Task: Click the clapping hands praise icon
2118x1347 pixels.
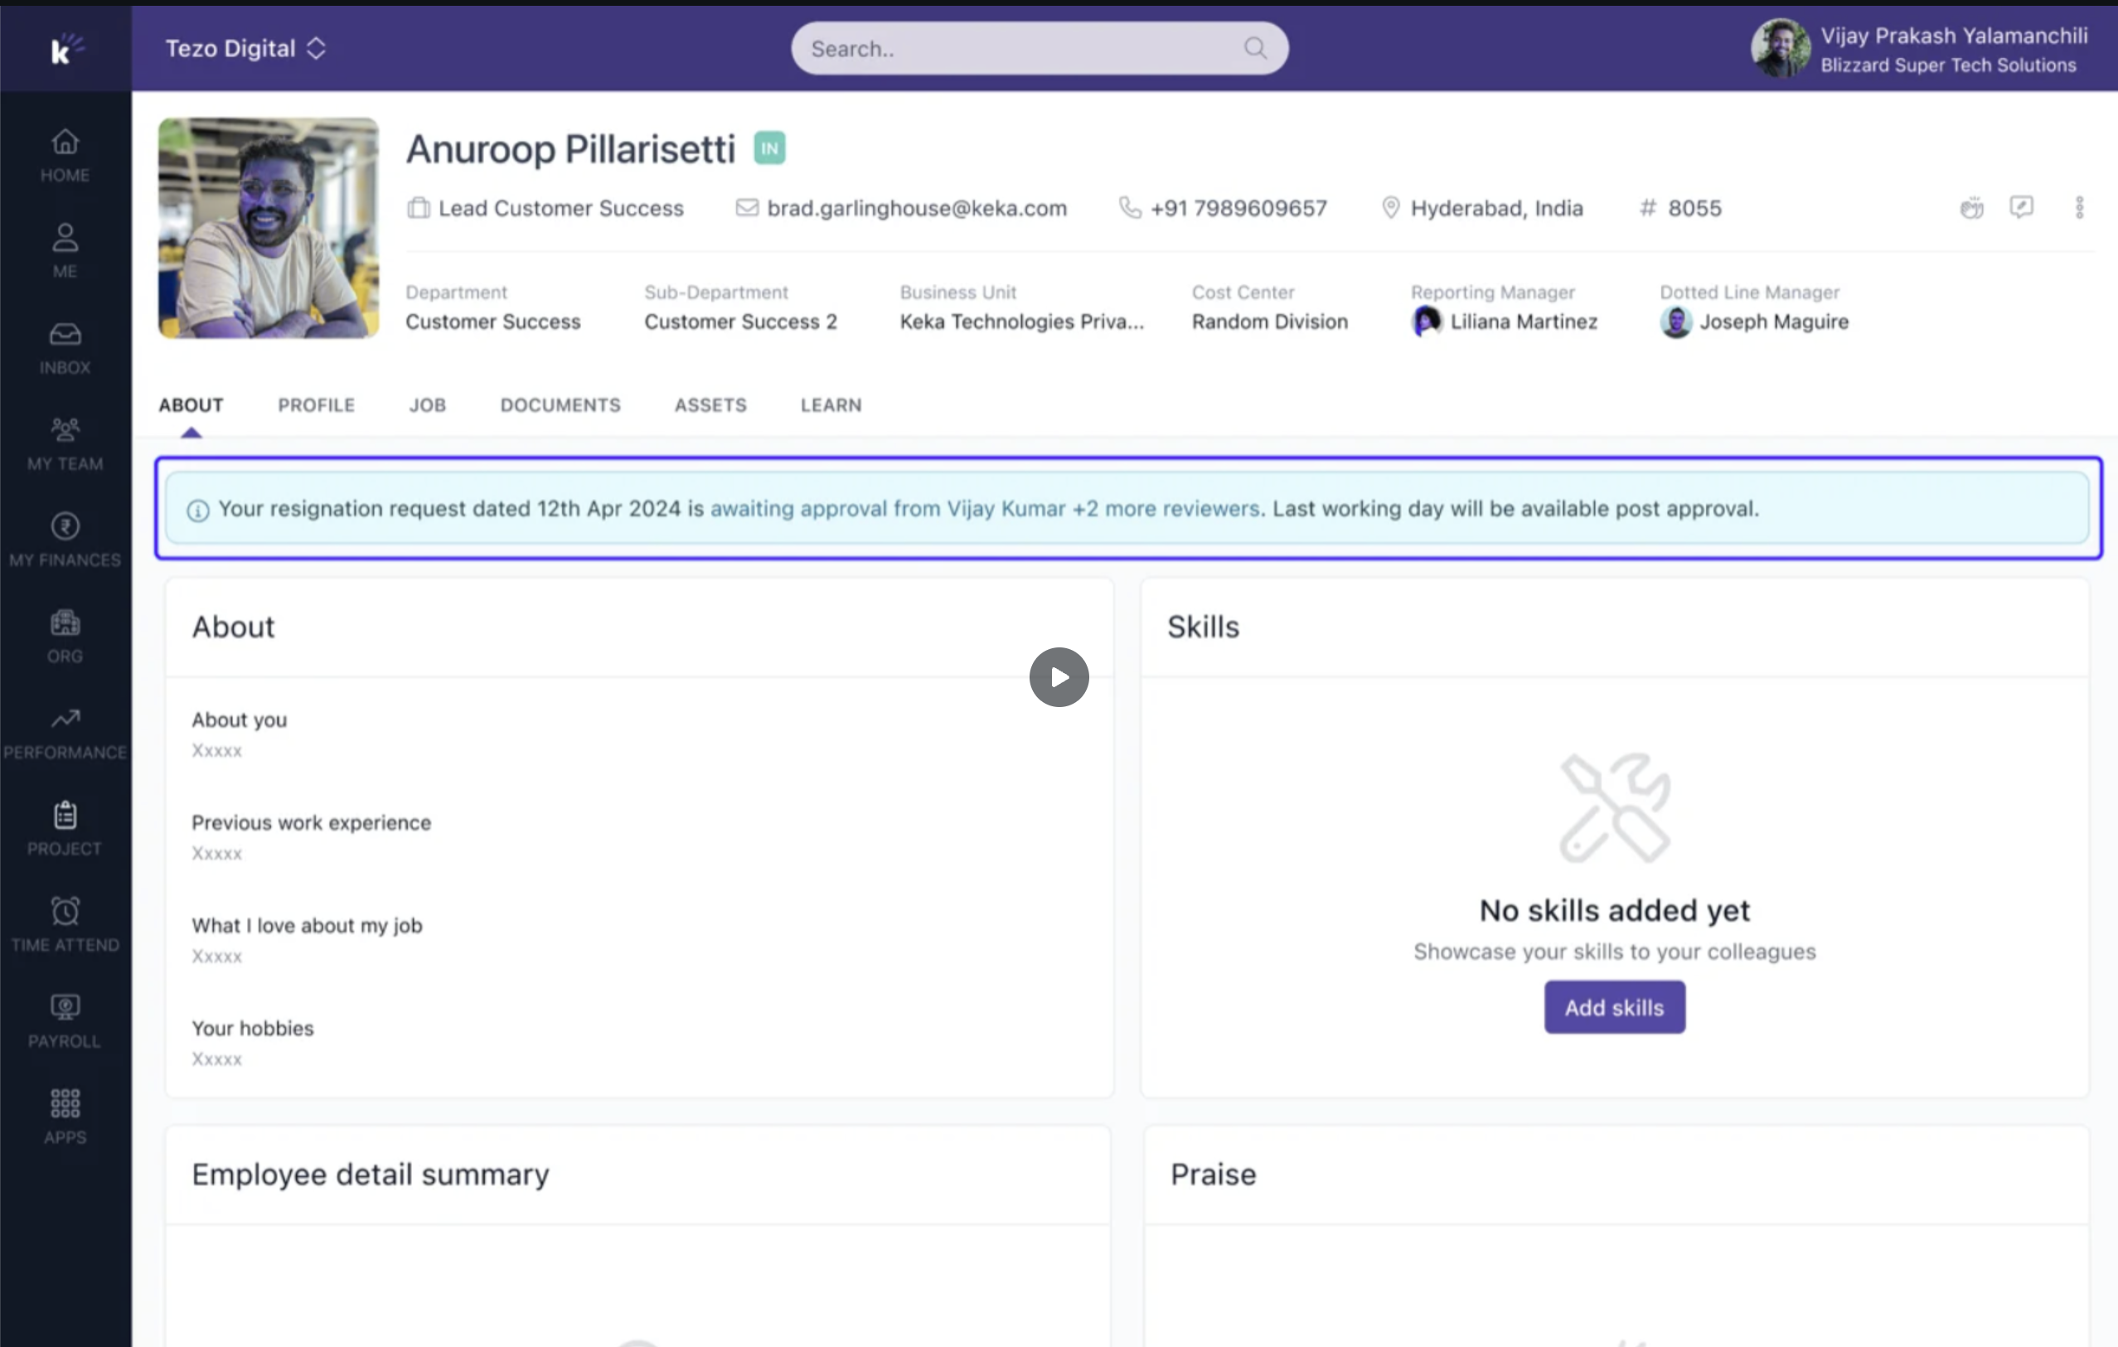Action: (1971, 207)
